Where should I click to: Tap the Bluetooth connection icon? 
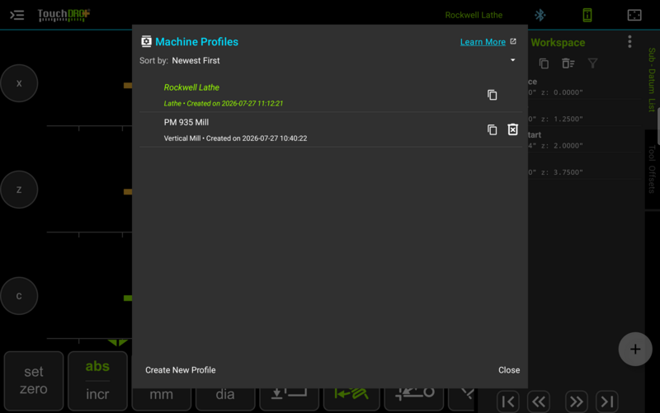tap(540, 15)
